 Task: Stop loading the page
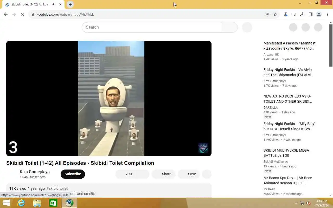point(22,14)
